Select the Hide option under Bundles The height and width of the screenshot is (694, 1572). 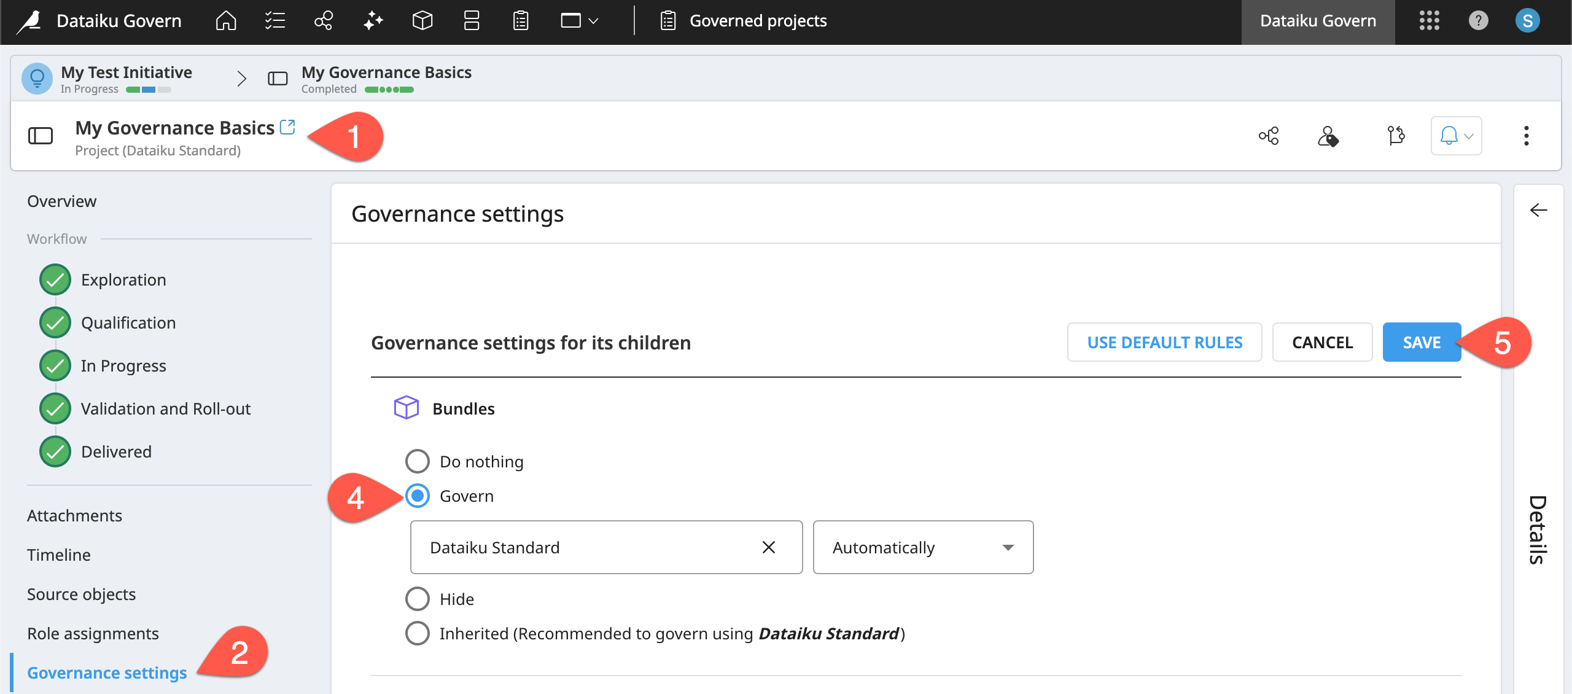(x=418, y=598)
